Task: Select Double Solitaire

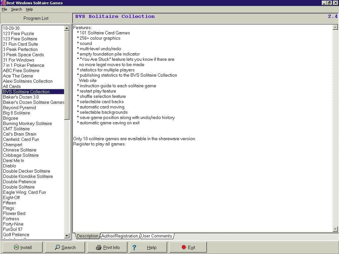Action: [x=33, y=187]
